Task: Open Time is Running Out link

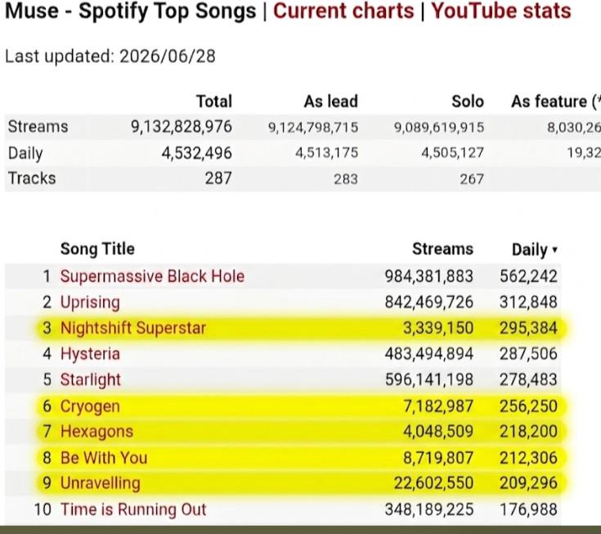Action: click(x=133, y=509)
